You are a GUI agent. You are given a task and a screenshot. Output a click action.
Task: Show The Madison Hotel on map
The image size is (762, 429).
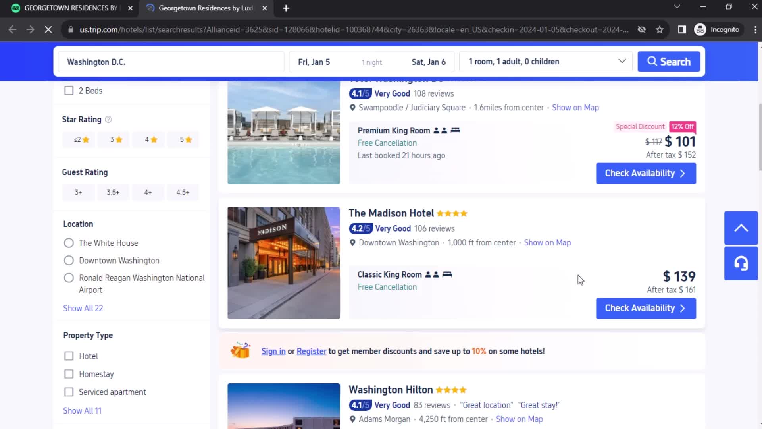coord(547,243)
